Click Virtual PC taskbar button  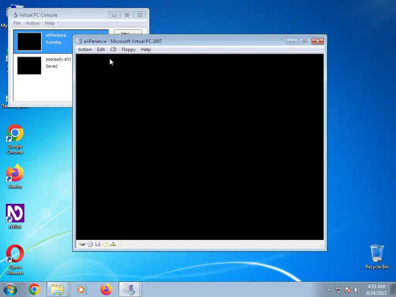(129, 289)
